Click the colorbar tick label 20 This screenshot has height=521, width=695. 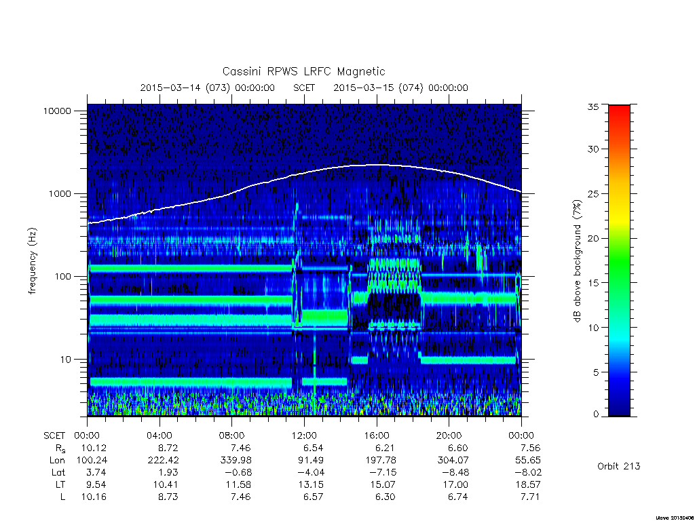(x=593, y=238)
